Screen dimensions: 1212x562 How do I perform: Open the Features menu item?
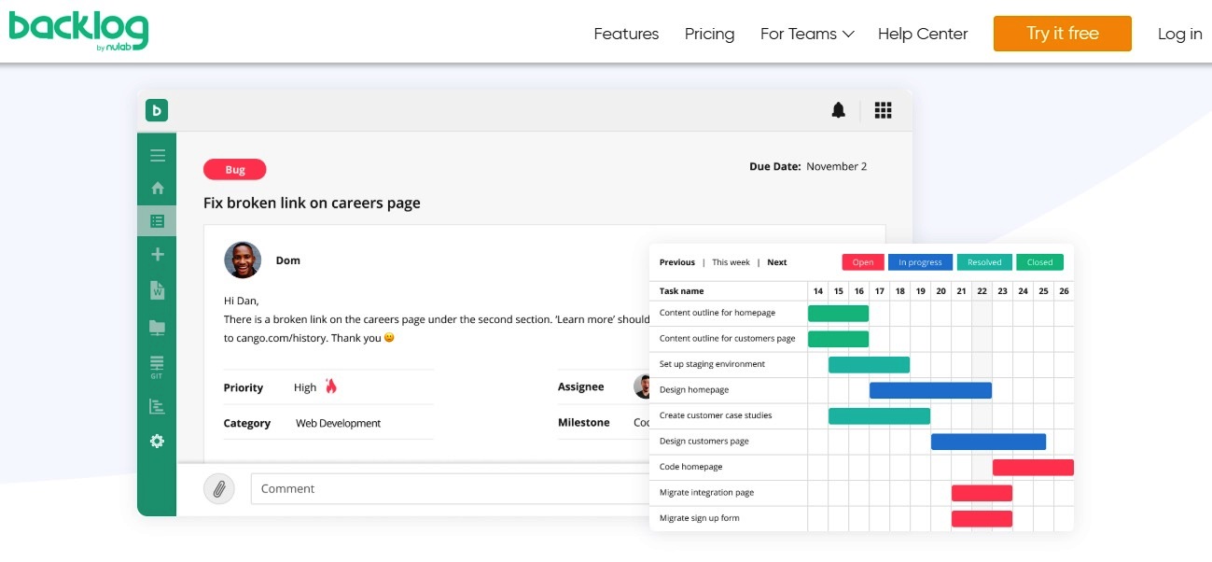(x=626, y=34)
